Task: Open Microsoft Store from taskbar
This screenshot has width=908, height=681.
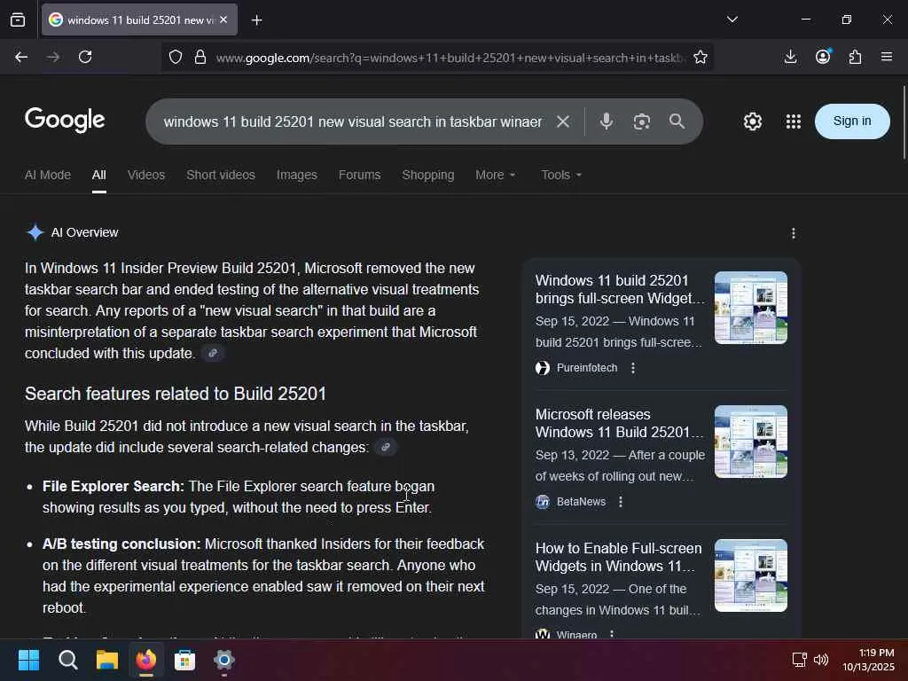Action: (184, 660)
